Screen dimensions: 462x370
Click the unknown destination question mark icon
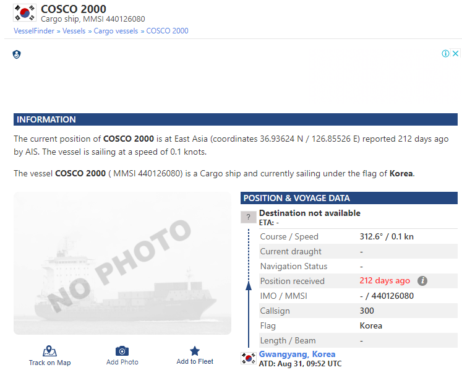click(249, 217)
